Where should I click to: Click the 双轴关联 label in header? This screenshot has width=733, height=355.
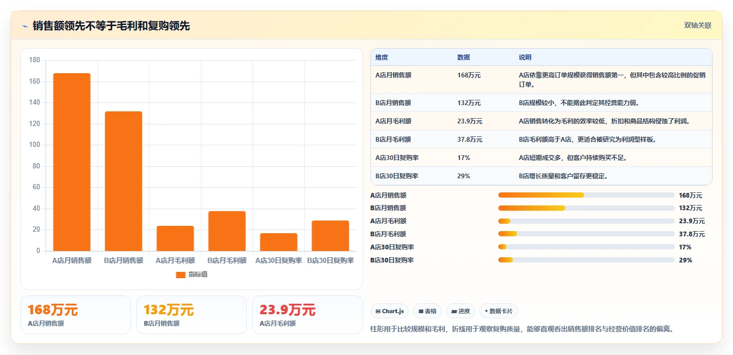[697, 25]
